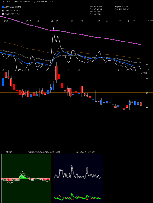The image size is (153, 203).
Task: Click the 58 price axis label
Action: tap(147, 64)
